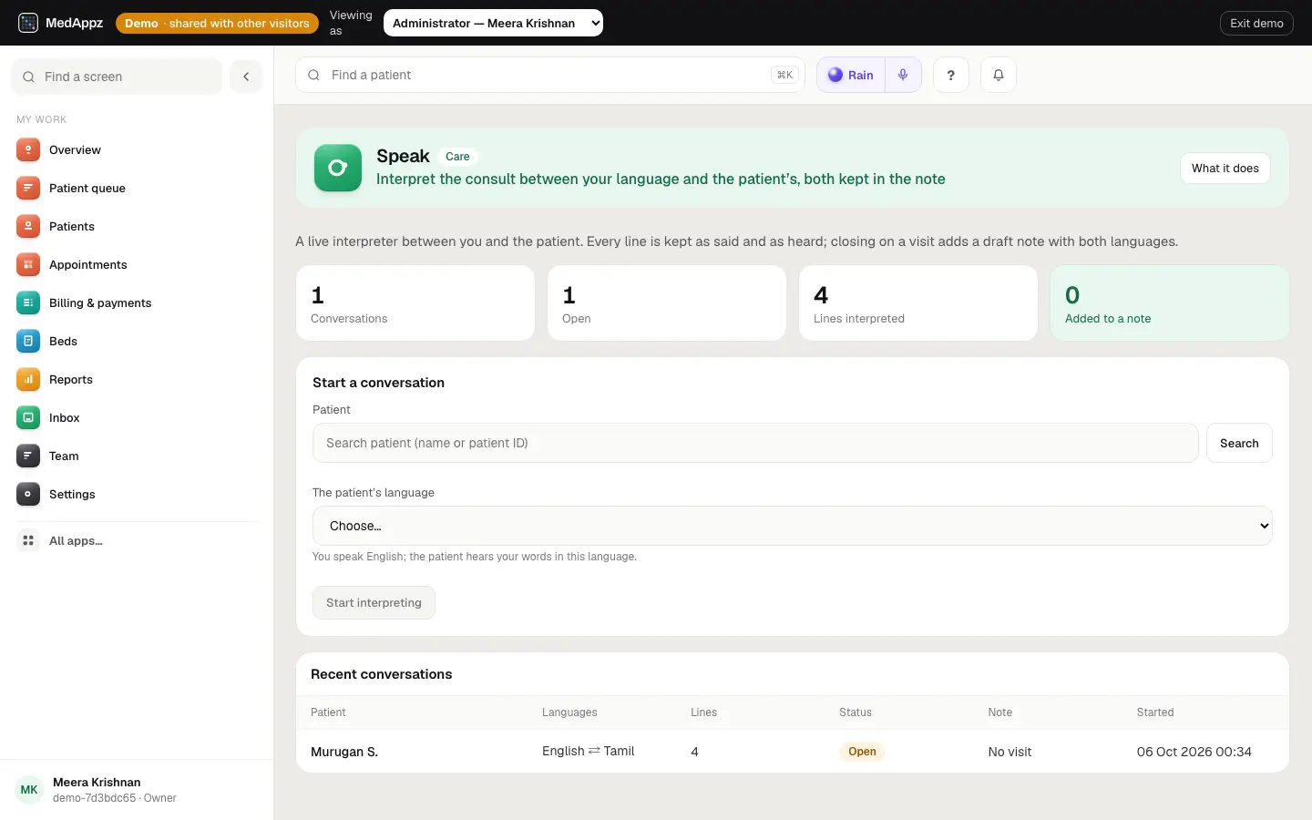The height and width of the screenshot is (820, 1312).
Task: Focus the Find a screen field
Action: click(x=117, y=77)
